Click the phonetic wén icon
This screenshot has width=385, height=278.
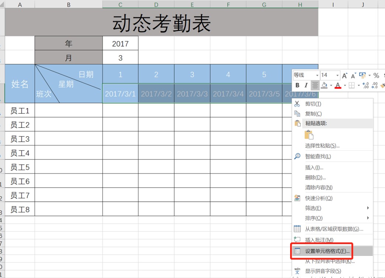(x=297, y=271)
